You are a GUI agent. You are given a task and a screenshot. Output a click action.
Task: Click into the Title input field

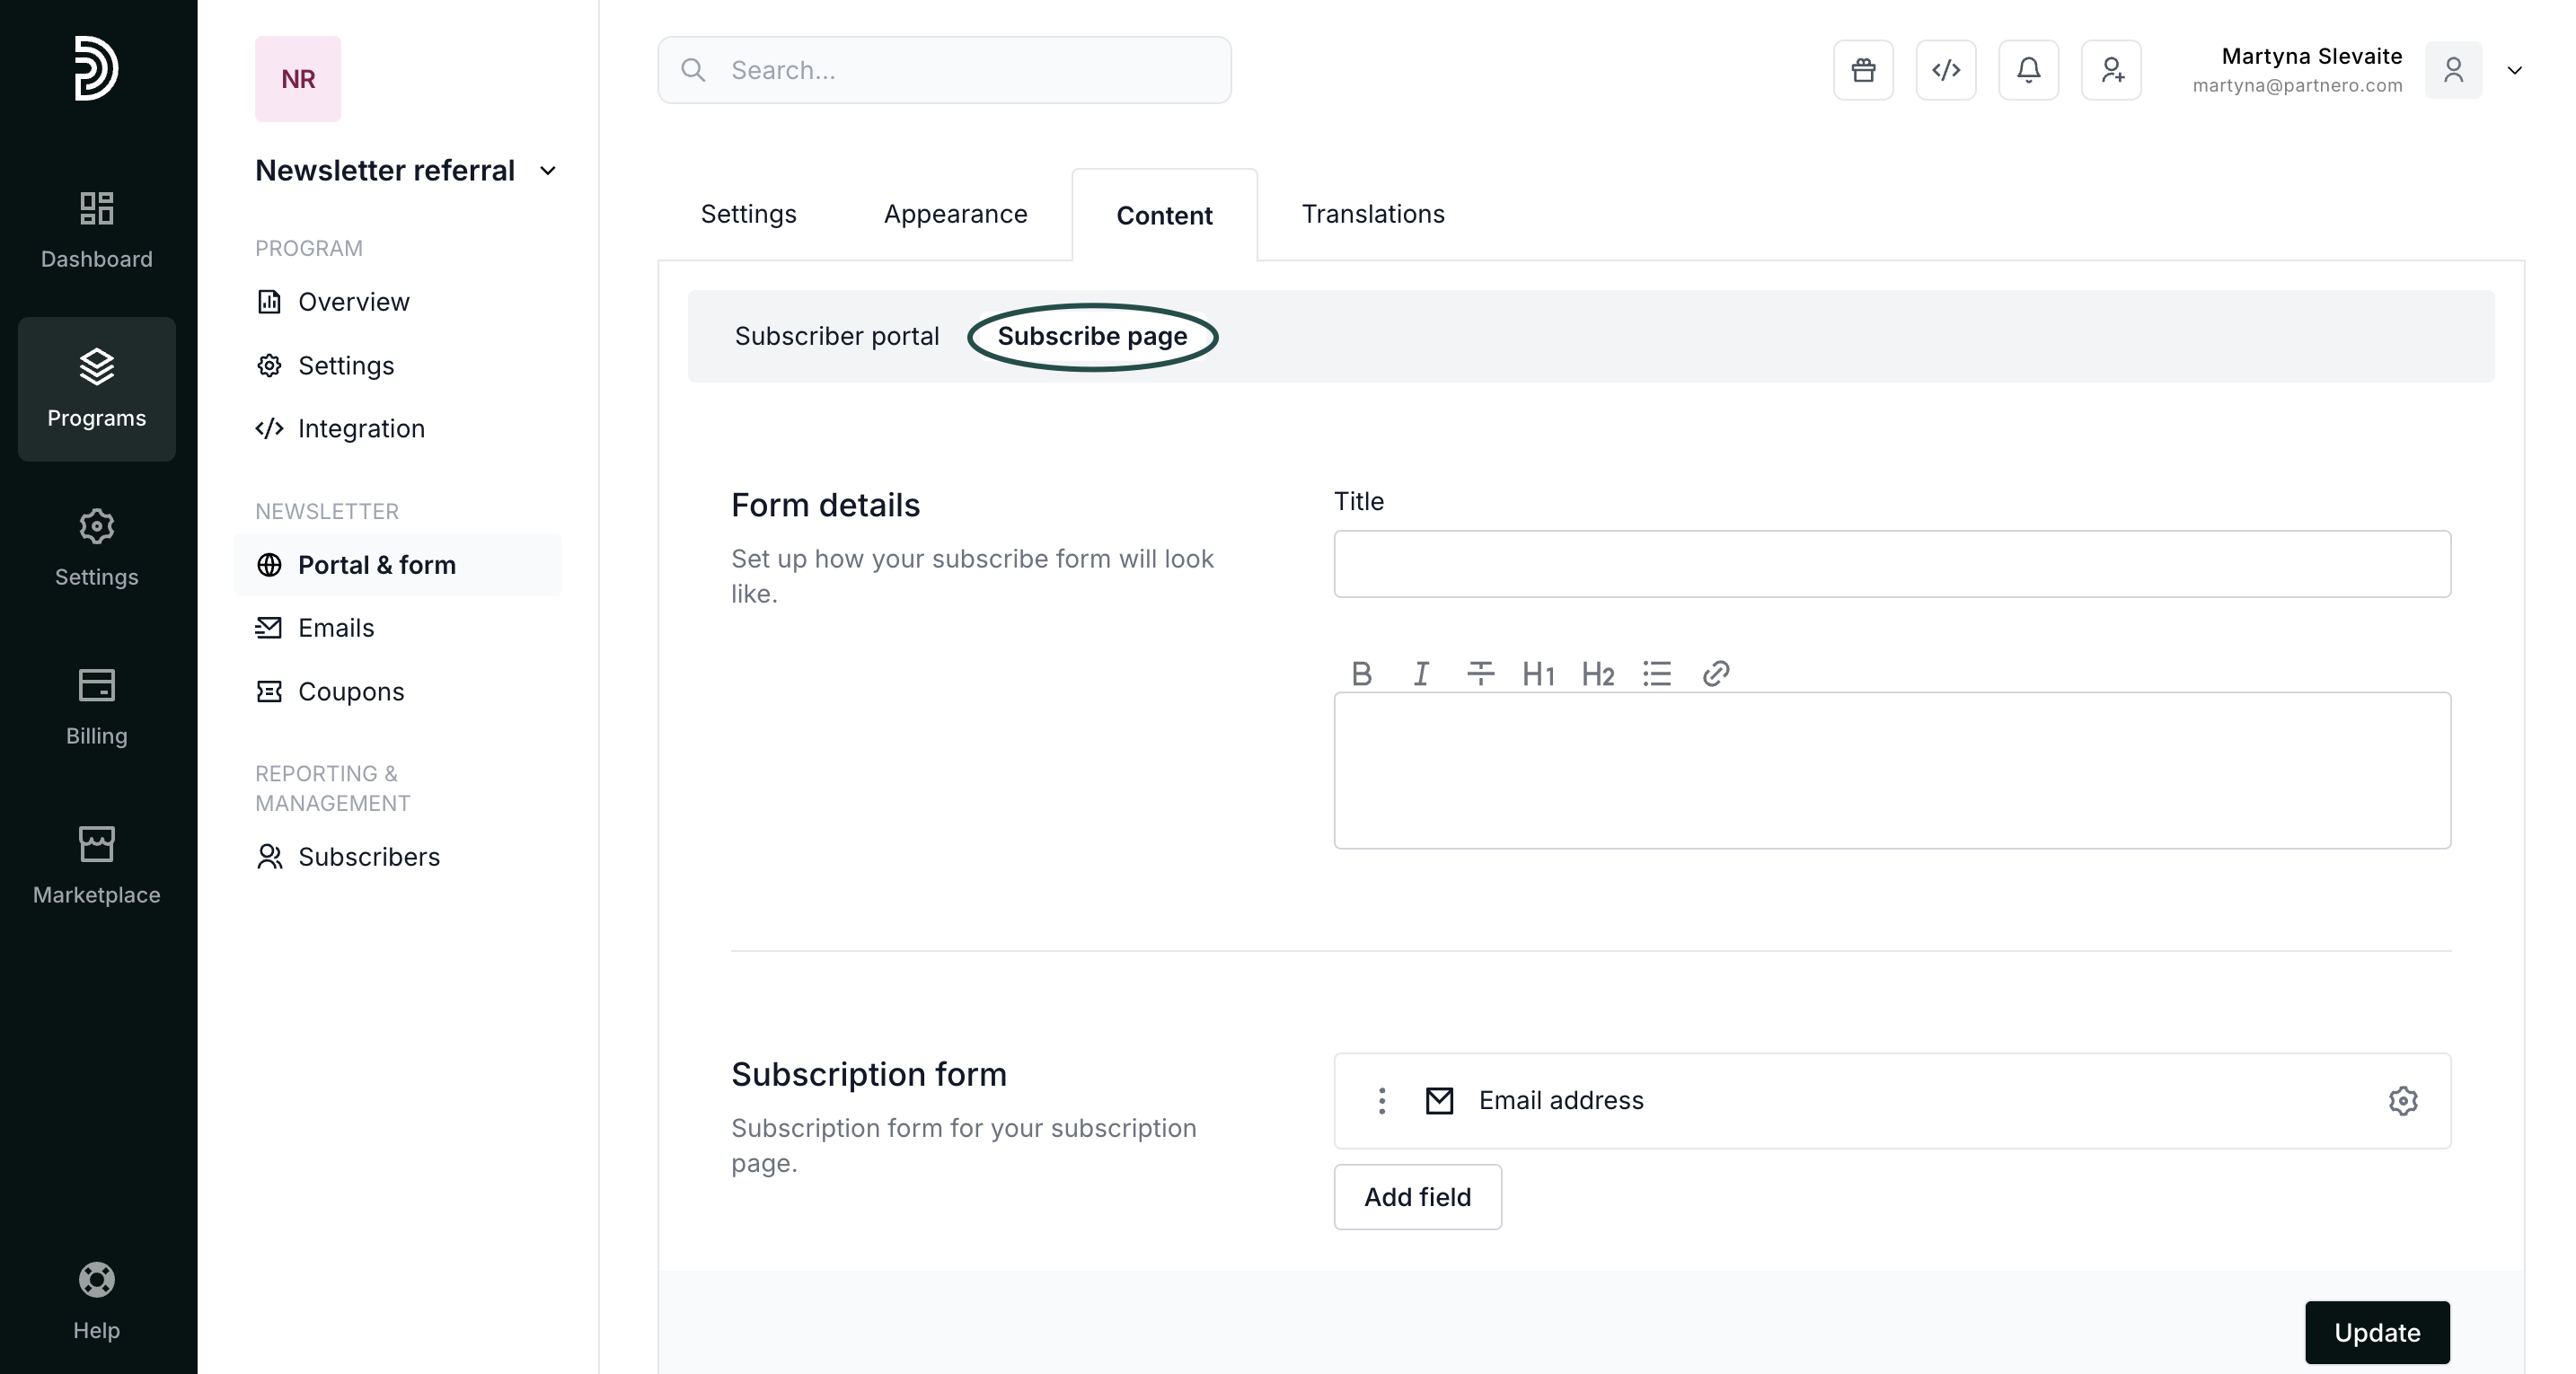coord(1891,564)
